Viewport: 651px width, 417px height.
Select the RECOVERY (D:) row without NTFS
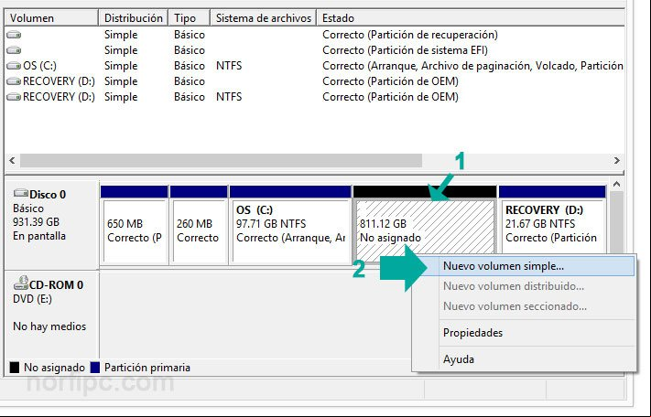[314, 81]
